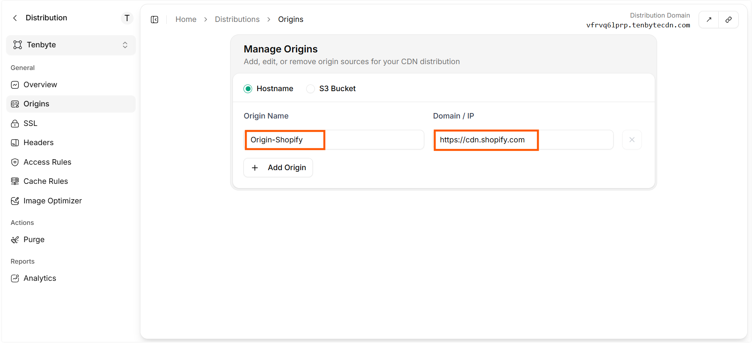Click the Manage Origins heading
The height and width of the screenshot is (343, 752).
click(281, 49)
